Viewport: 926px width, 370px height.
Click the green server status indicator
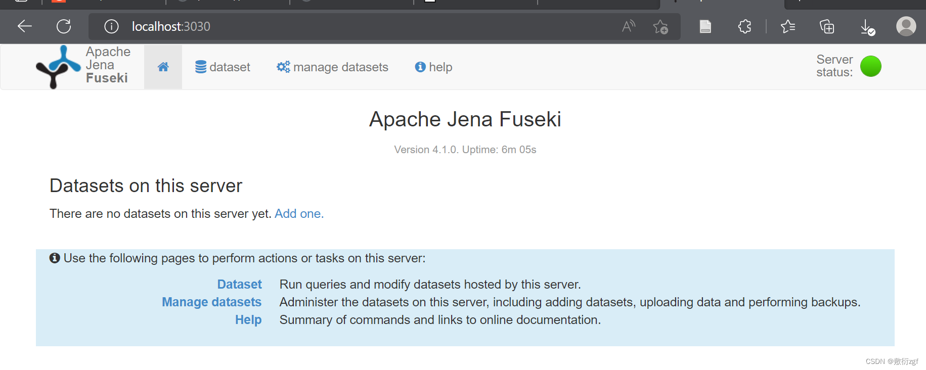pos(870,66)
